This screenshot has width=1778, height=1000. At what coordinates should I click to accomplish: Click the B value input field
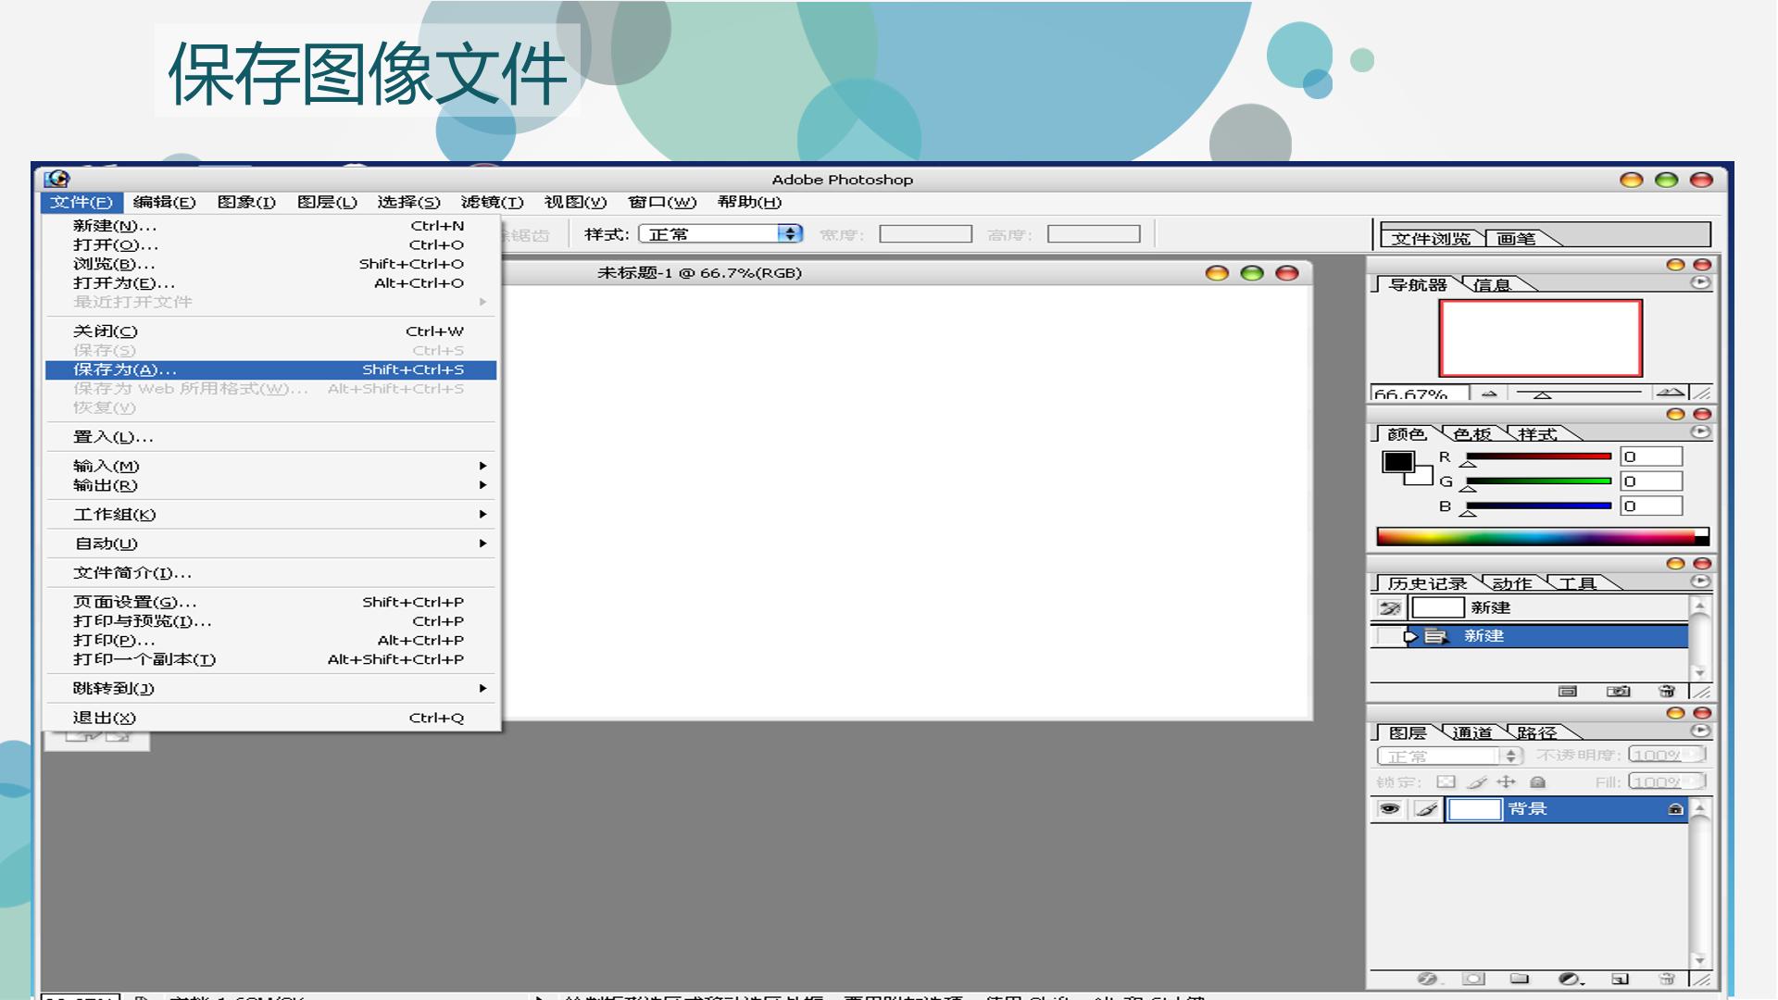coord(1650,506)
